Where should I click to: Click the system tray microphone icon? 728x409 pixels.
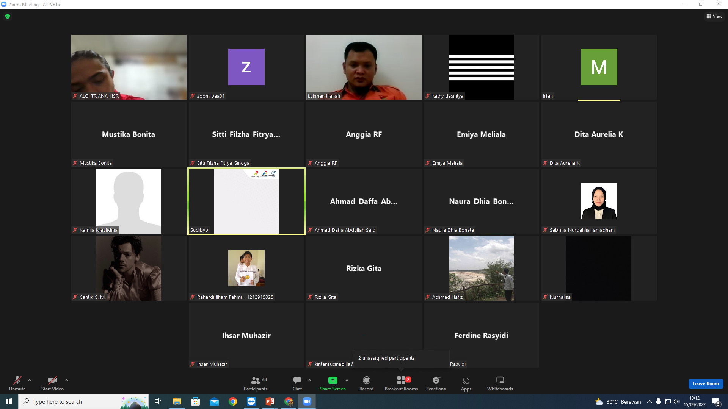[x=659, y=401]
